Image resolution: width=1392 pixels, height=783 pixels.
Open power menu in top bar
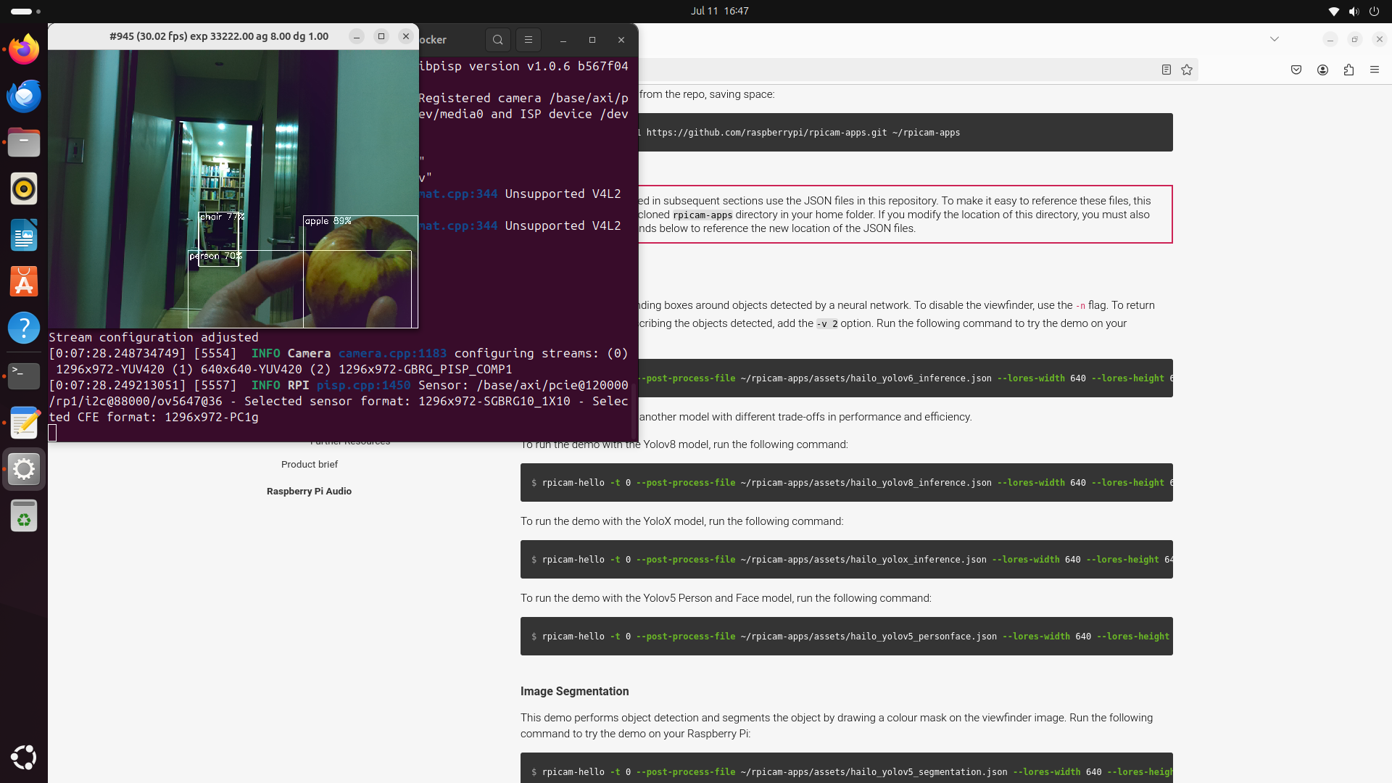(x=1374, y=11)
